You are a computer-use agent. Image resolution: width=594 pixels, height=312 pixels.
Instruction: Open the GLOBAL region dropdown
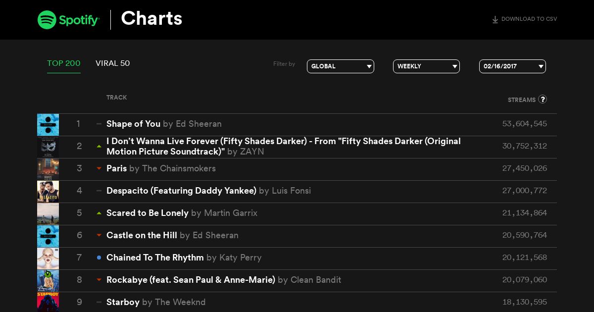click(341, 66)
